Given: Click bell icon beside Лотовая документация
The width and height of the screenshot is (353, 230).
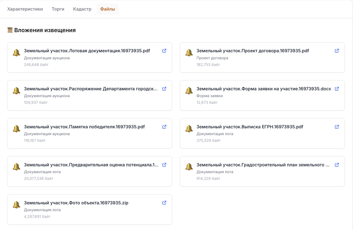Looking at the screenshot, I should 16,53.
